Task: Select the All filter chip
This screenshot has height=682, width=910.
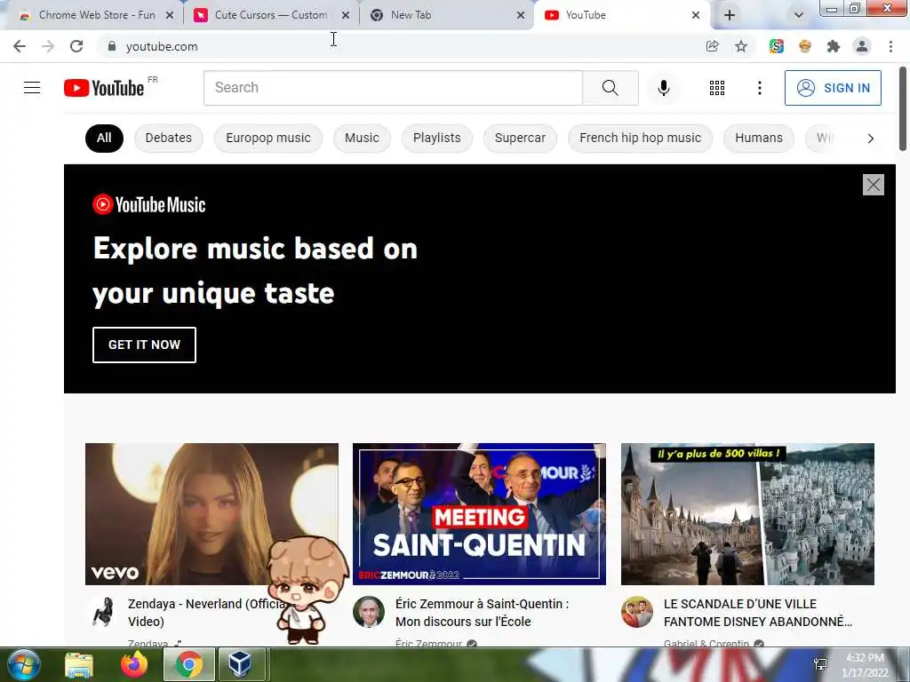Action: [104, 138]
